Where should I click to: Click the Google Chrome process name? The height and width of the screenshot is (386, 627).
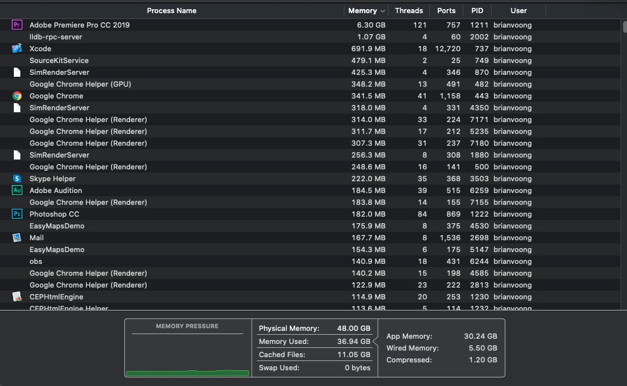point(57,96)
